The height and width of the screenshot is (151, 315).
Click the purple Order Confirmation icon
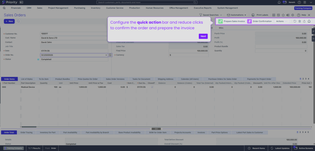[249, 21]
